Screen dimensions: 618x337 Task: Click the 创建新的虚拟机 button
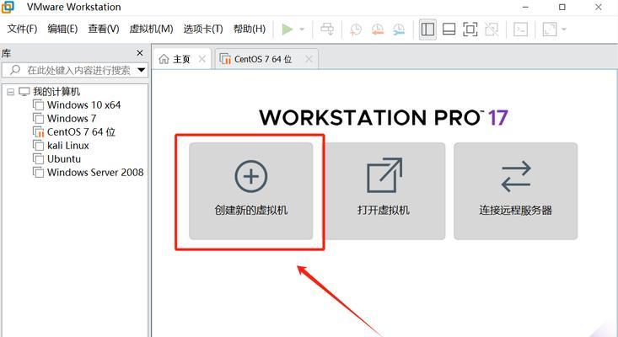pyautogui.click(x=250, y=191)
